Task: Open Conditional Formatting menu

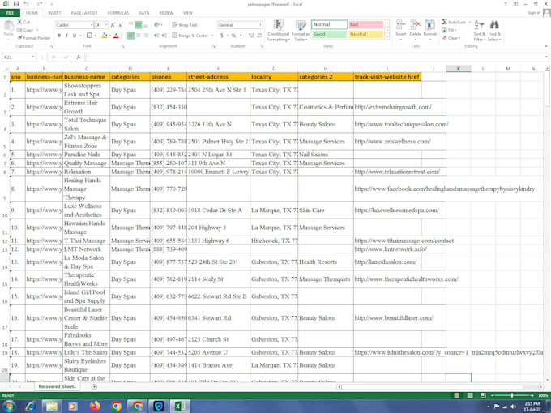Action: 278,31
